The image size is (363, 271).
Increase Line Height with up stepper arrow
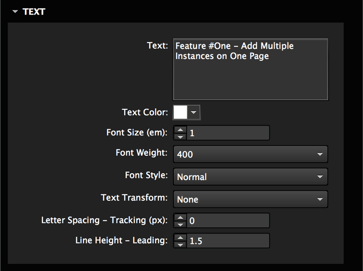point(180,237)
